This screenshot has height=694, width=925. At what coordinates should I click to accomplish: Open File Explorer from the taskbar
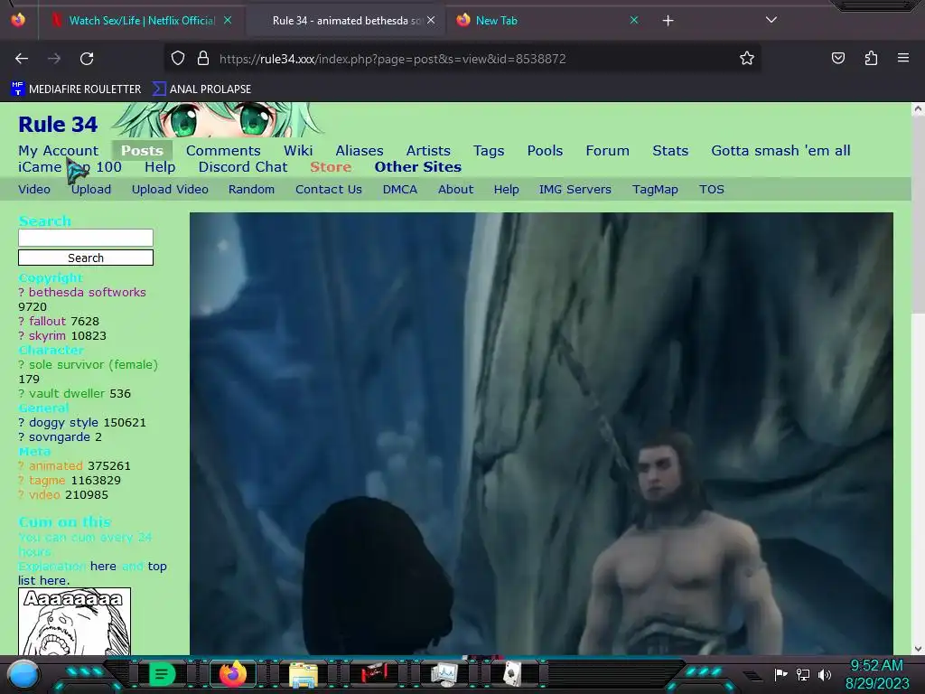click(304, 674)
